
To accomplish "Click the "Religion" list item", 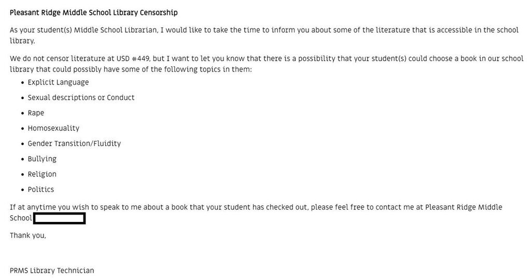I will [42, 174].
